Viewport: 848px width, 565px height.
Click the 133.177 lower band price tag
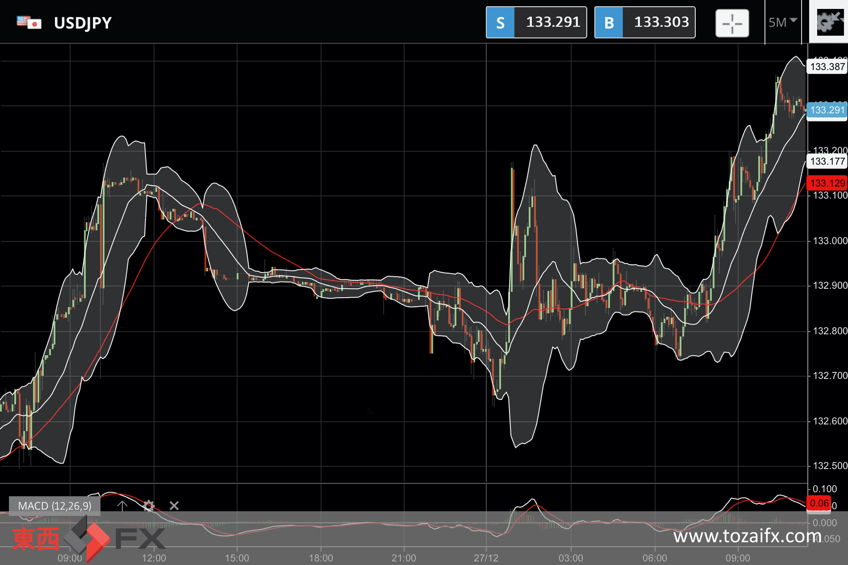point(827,161)
